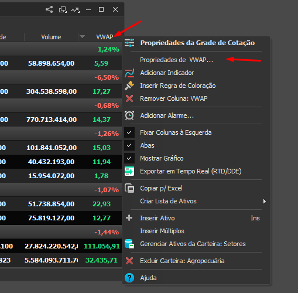Click the VWAP column header
This screenshot has height=293, width=298.
(105, 37)
